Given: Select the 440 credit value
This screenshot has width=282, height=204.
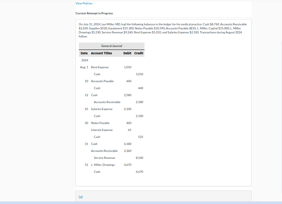Looking at the screenshot, I should [141, 88].
